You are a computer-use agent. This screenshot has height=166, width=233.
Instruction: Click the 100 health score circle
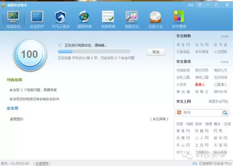pos(30,54)
